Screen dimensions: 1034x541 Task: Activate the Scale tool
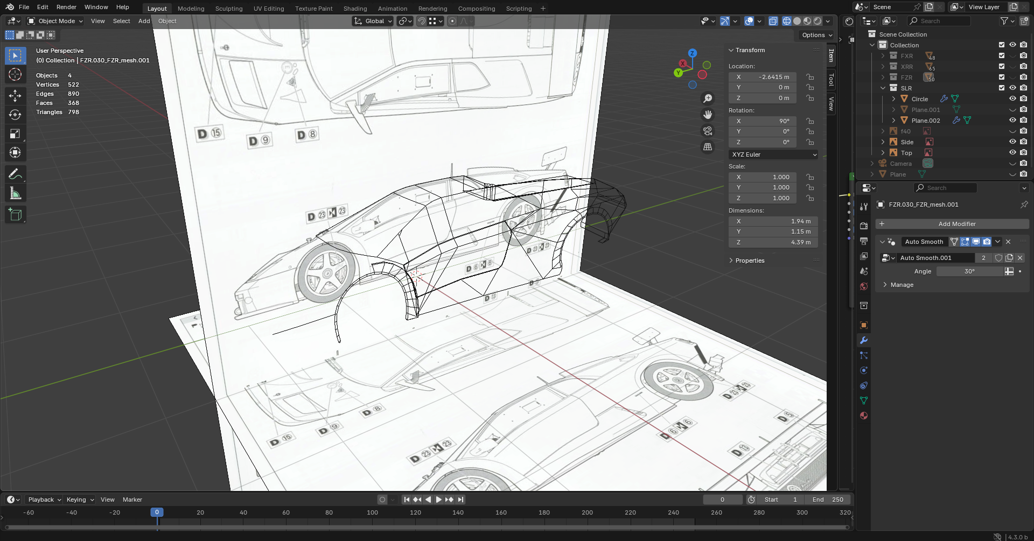pyautogui.click(x=15, y=134)
